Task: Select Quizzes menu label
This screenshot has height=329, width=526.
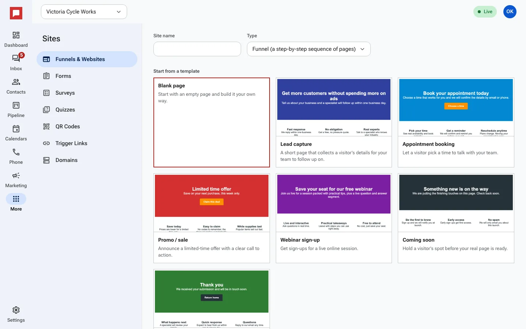Action: click(x=65, y=110)
